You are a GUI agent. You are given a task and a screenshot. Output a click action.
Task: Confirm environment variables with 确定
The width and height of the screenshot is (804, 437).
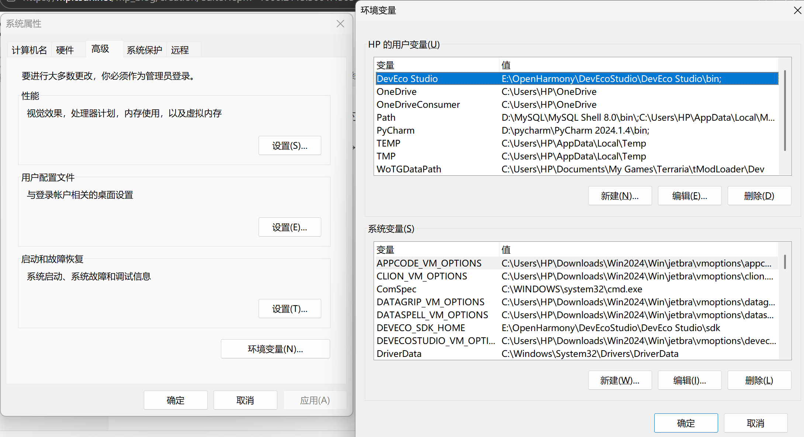tap(686, 423)
